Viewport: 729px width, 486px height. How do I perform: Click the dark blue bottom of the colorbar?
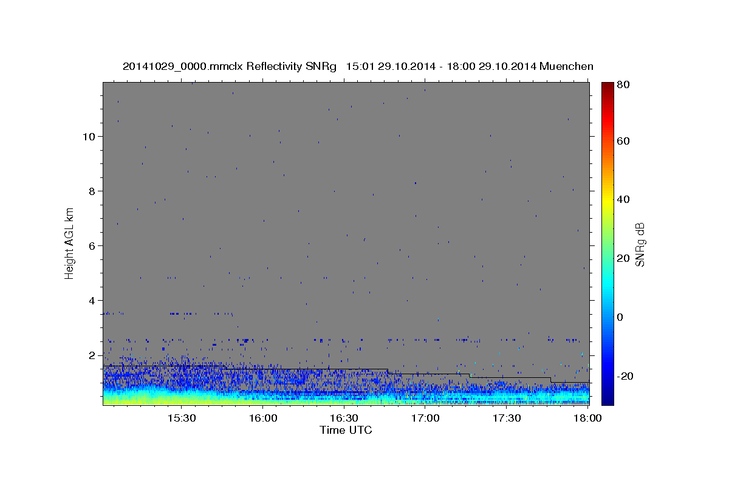click(607, 399)
